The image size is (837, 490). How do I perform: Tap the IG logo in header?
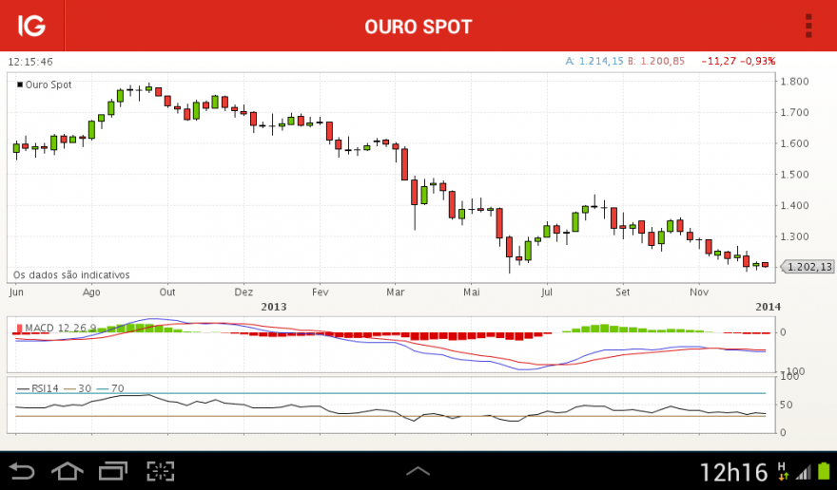31,26
